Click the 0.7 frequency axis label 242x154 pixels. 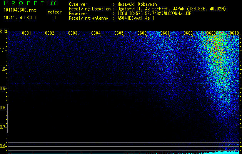click(3, 127)
